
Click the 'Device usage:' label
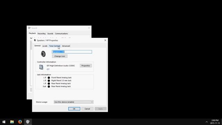coord(42,102)
